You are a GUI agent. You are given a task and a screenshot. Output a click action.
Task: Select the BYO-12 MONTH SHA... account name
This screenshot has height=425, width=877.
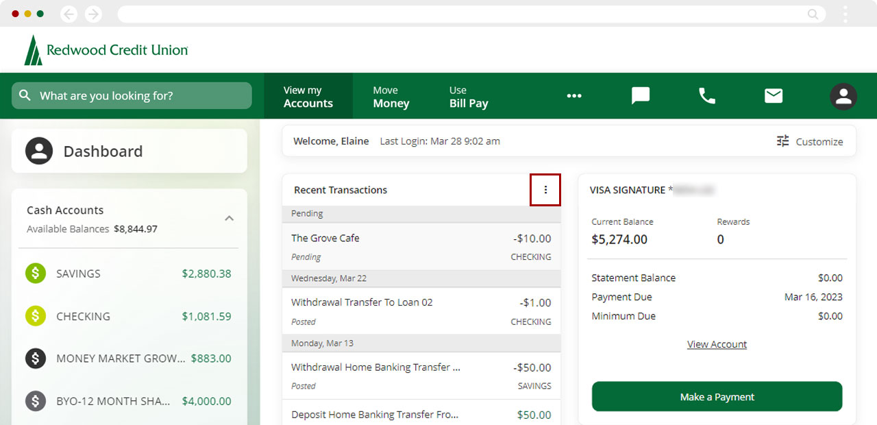tap(113, 401)
